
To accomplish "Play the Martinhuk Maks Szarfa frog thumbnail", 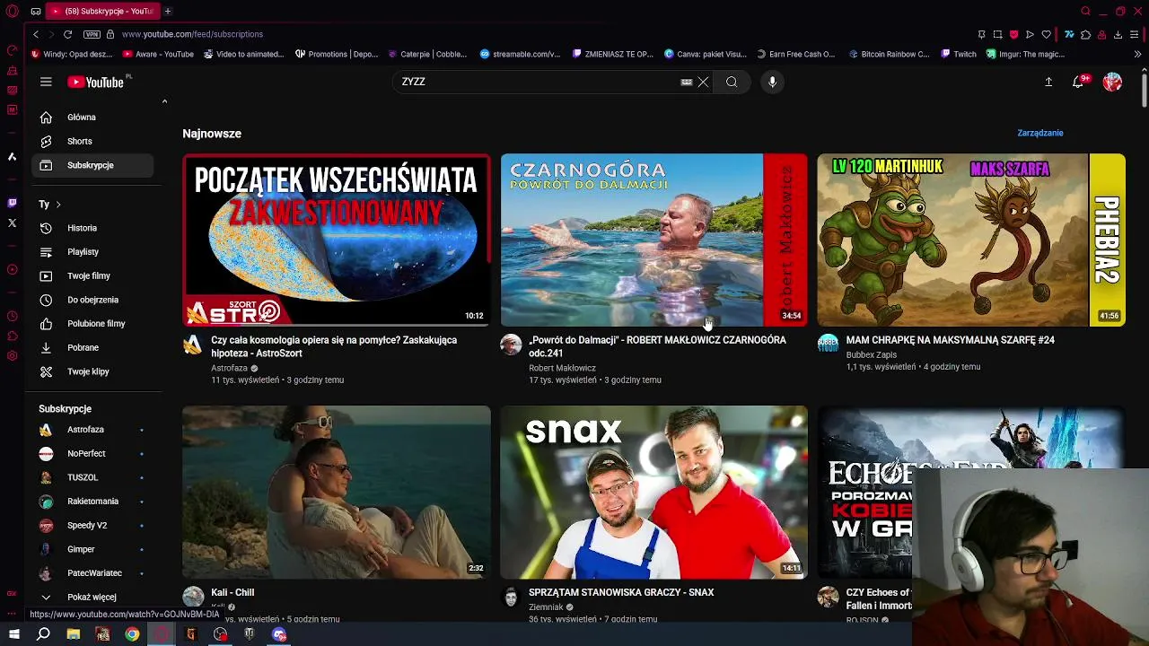I will pyautogui.click(x=971, y=240).
